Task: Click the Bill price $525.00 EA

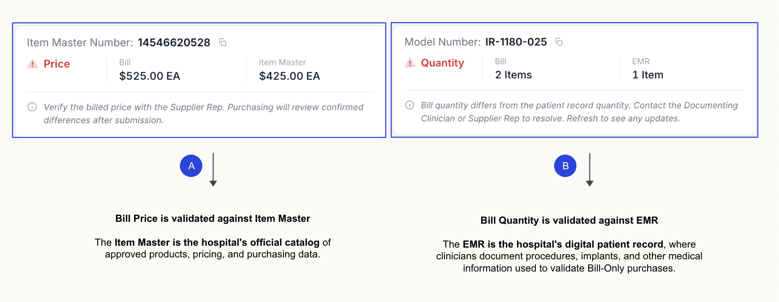Action: pos(150,76)
